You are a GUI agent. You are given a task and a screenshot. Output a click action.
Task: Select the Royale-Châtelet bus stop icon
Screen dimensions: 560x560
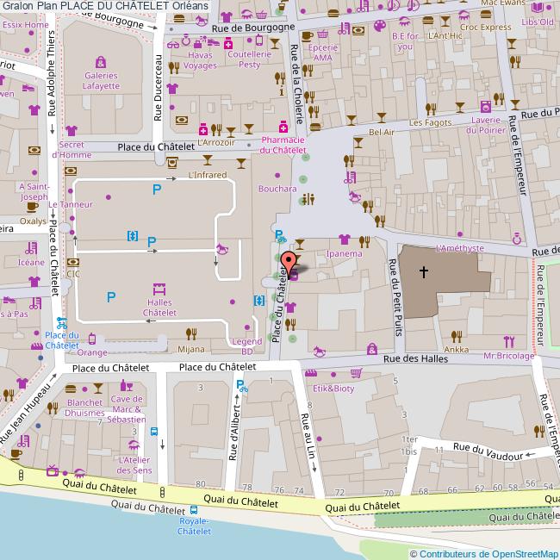pyautogui.click(x=194, y=509)
